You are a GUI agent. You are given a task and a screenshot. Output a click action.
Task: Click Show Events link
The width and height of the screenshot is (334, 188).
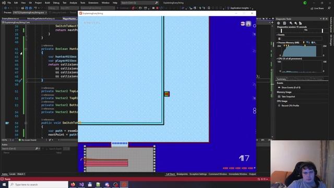(x=291, y=88)
